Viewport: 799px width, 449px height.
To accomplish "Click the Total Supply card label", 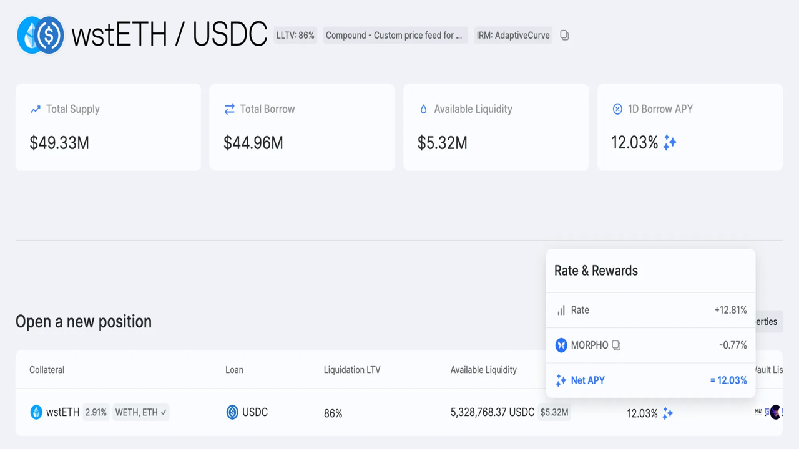I will click(x=73, y=109).
